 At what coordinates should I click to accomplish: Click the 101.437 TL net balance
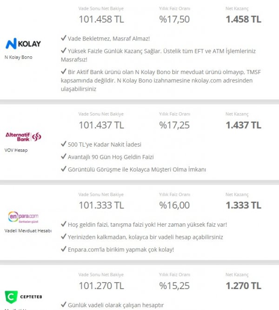click(x=101, y=125)
